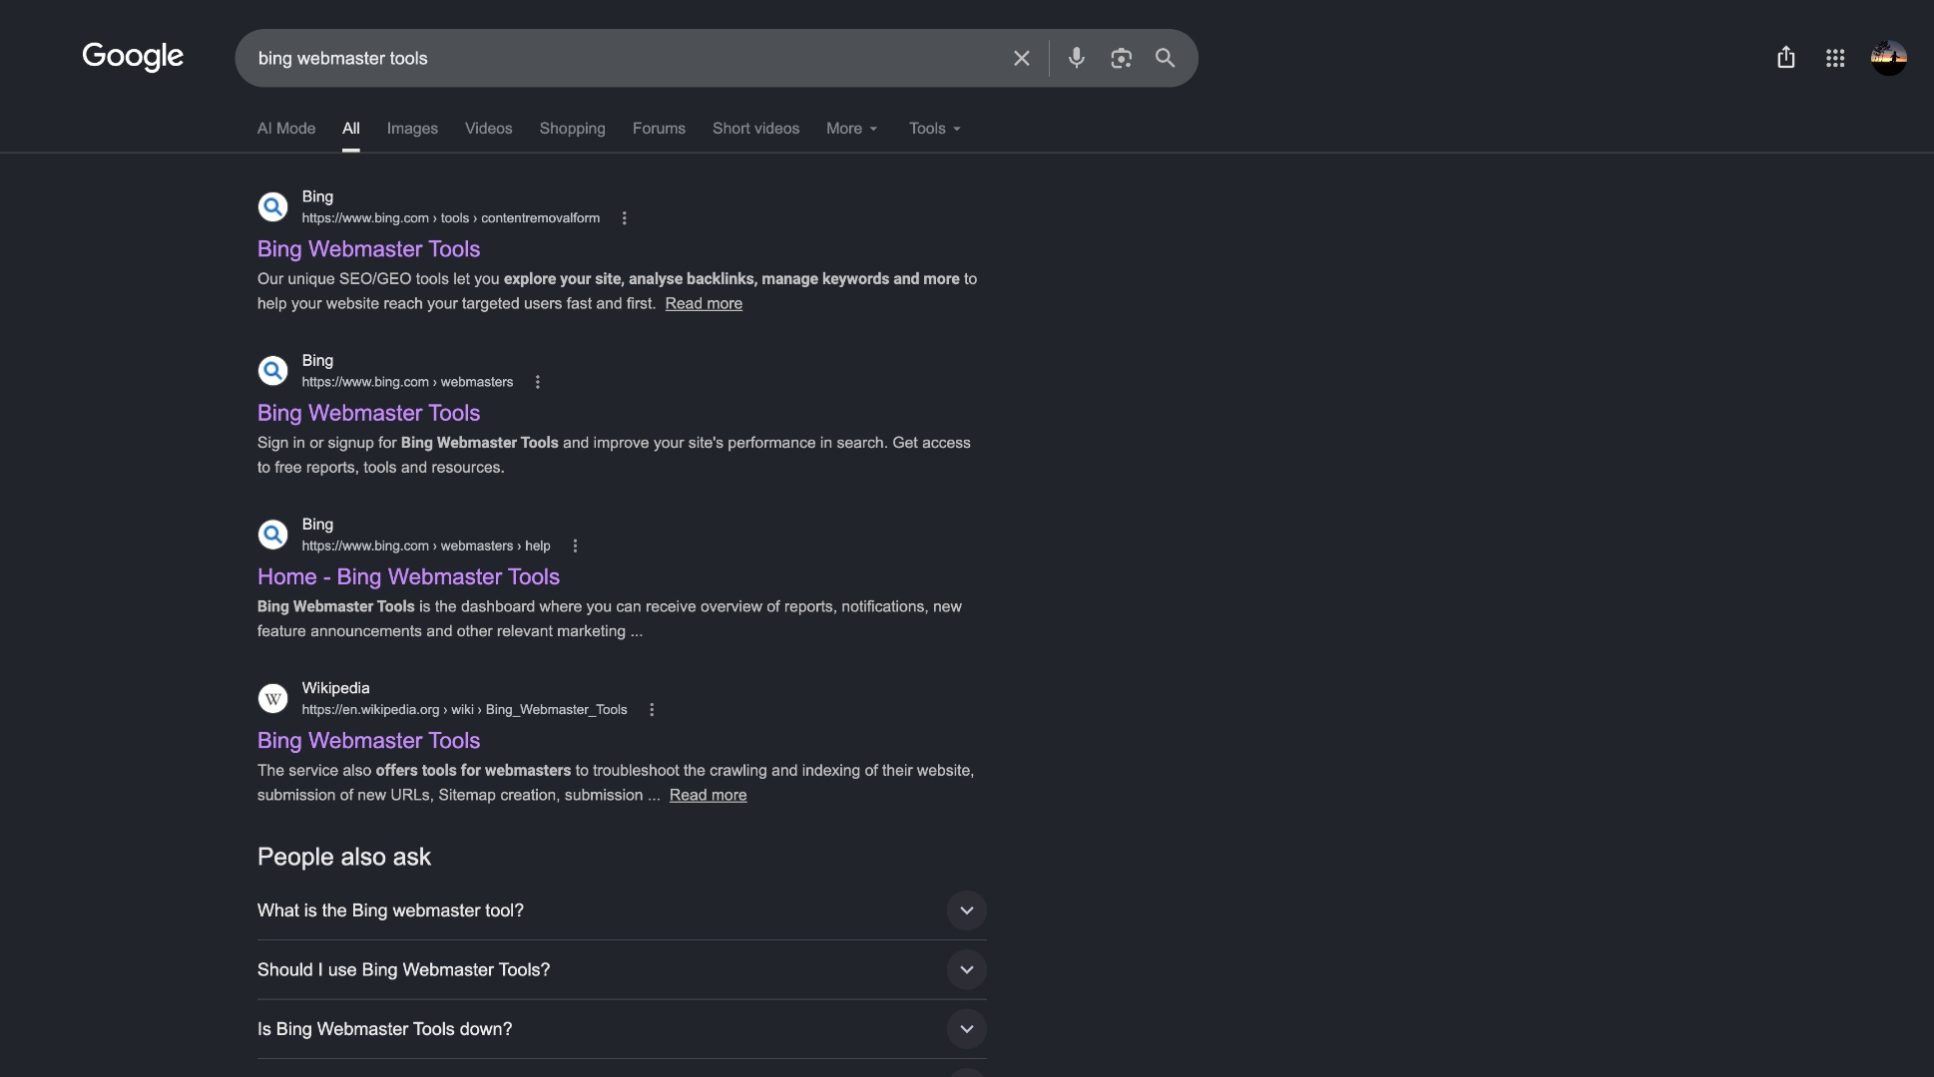Viewport: 1934px width, 1077px height.
Task: Click the share icon in the header
Action: tap(1785, 58)
